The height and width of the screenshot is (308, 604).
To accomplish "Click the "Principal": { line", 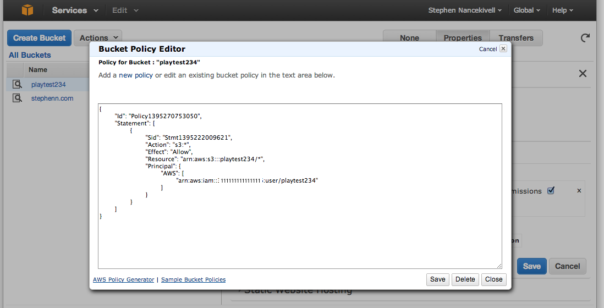I will [163, 166].
